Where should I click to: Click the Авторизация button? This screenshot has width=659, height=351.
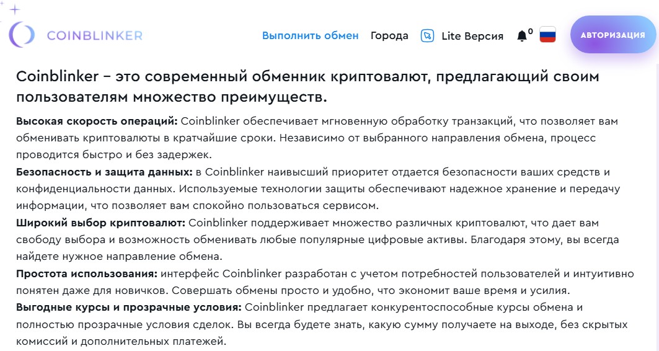[613, 35]
